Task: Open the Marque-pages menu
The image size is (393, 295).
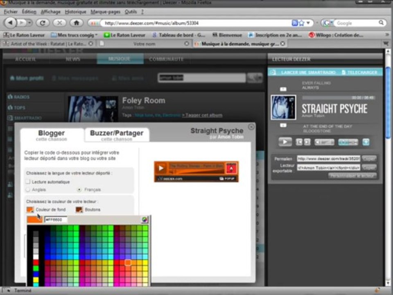Action: (x=105, y=11)
